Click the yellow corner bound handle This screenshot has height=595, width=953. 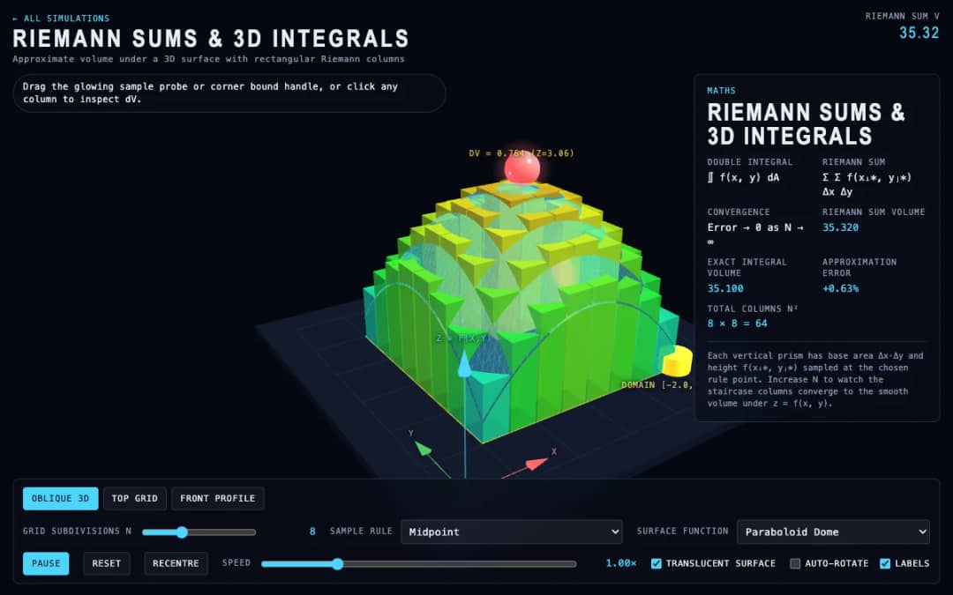[677, 361]
